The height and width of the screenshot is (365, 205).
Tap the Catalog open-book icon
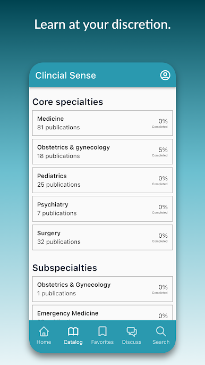(x=73, y=331)
